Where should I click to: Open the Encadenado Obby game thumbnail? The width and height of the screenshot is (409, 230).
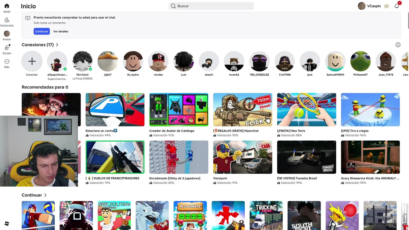pos(179,157)
